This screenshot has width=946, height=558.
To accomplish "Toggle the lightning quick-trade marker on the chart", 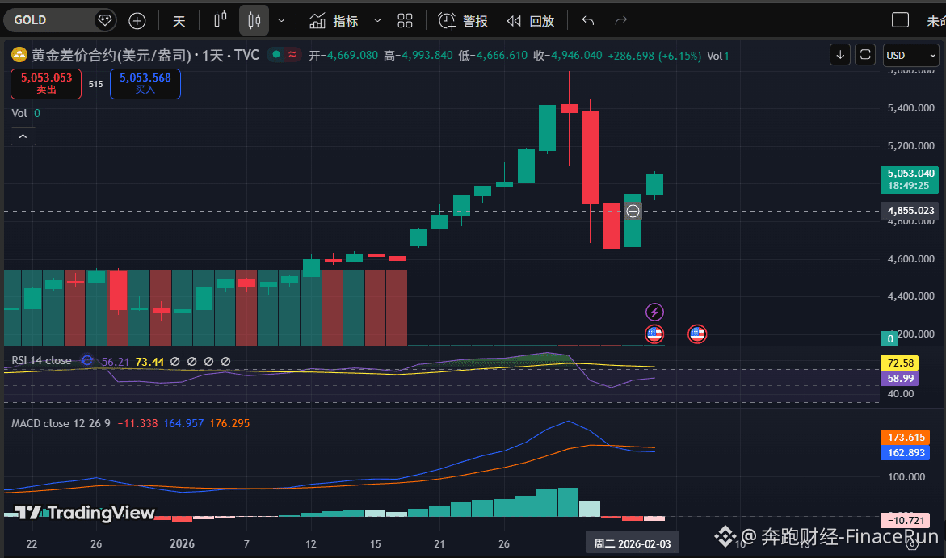I will coord(654,312).
